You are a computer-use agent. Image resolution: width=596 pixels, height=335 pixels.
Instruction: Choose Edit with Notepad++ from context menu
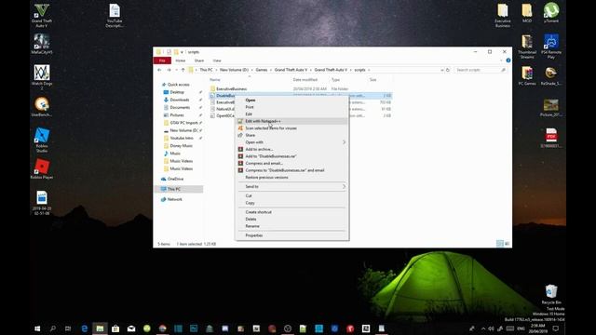click(x=291, y=121)
